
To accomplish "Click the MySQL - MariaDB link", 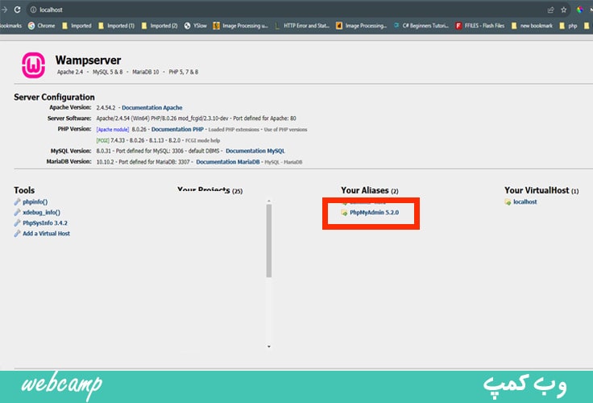I will pos(284,162).
